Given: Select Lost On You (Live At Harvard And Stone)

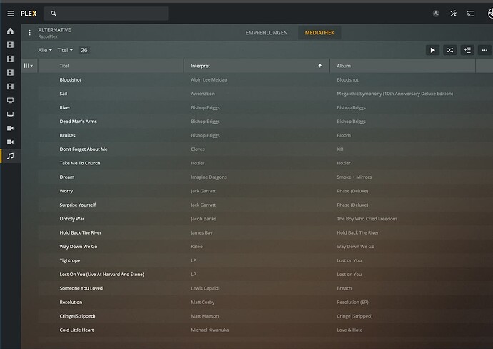Looking at the screenshot, I should 102,274.
